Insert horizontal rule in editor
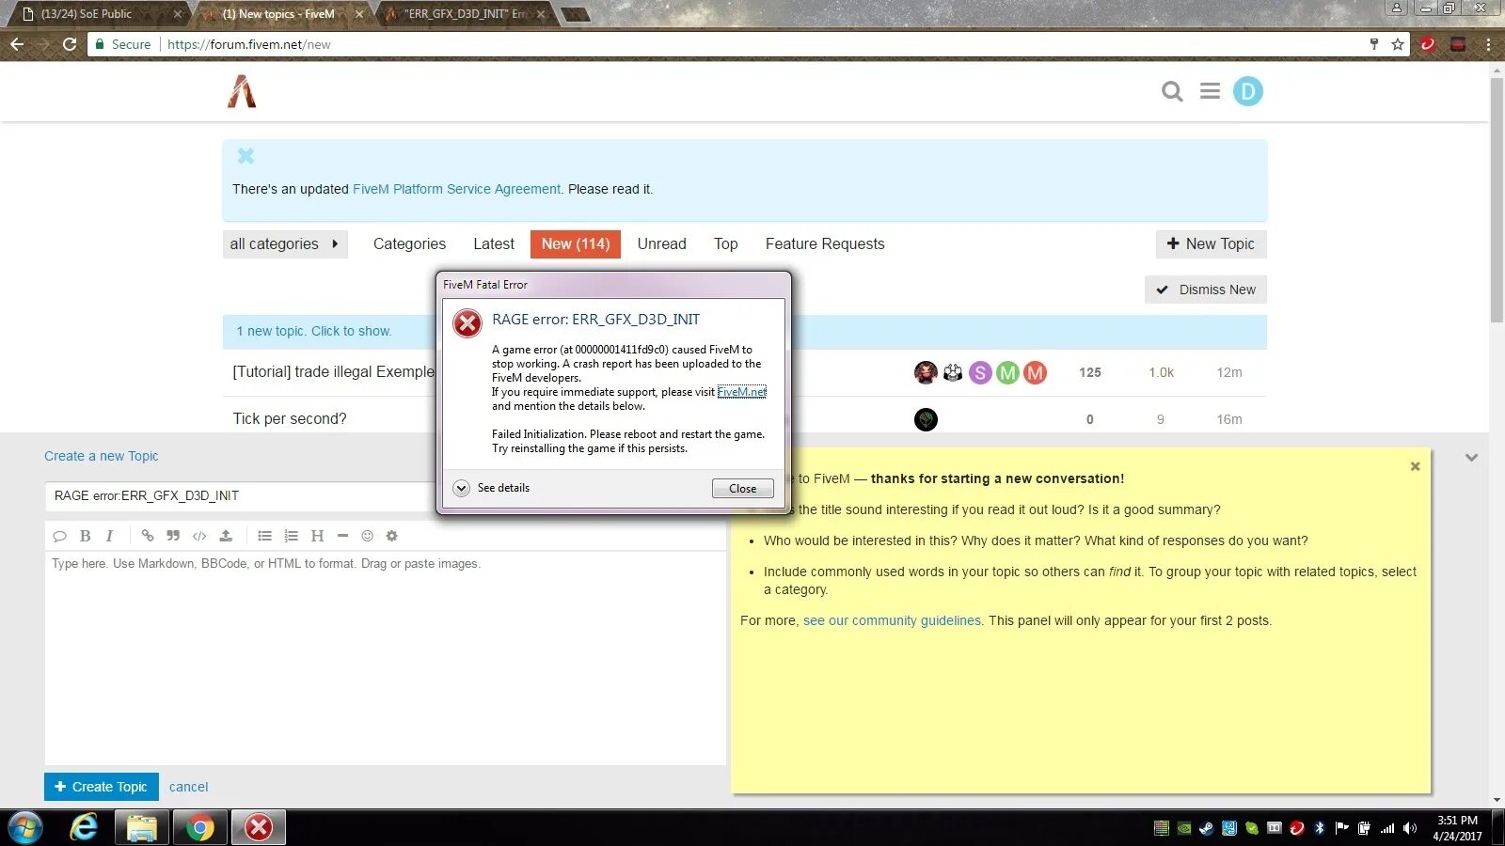1505x846 pixels. [342, 536]
